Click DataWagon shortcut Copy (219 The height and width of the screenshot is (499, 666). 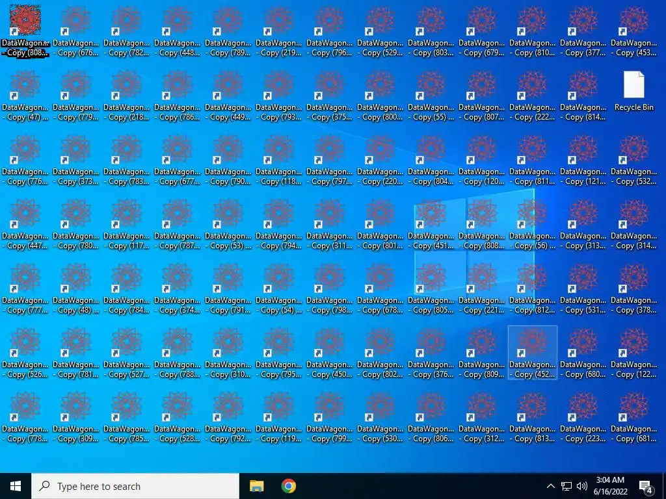click(x=278, y=31)
